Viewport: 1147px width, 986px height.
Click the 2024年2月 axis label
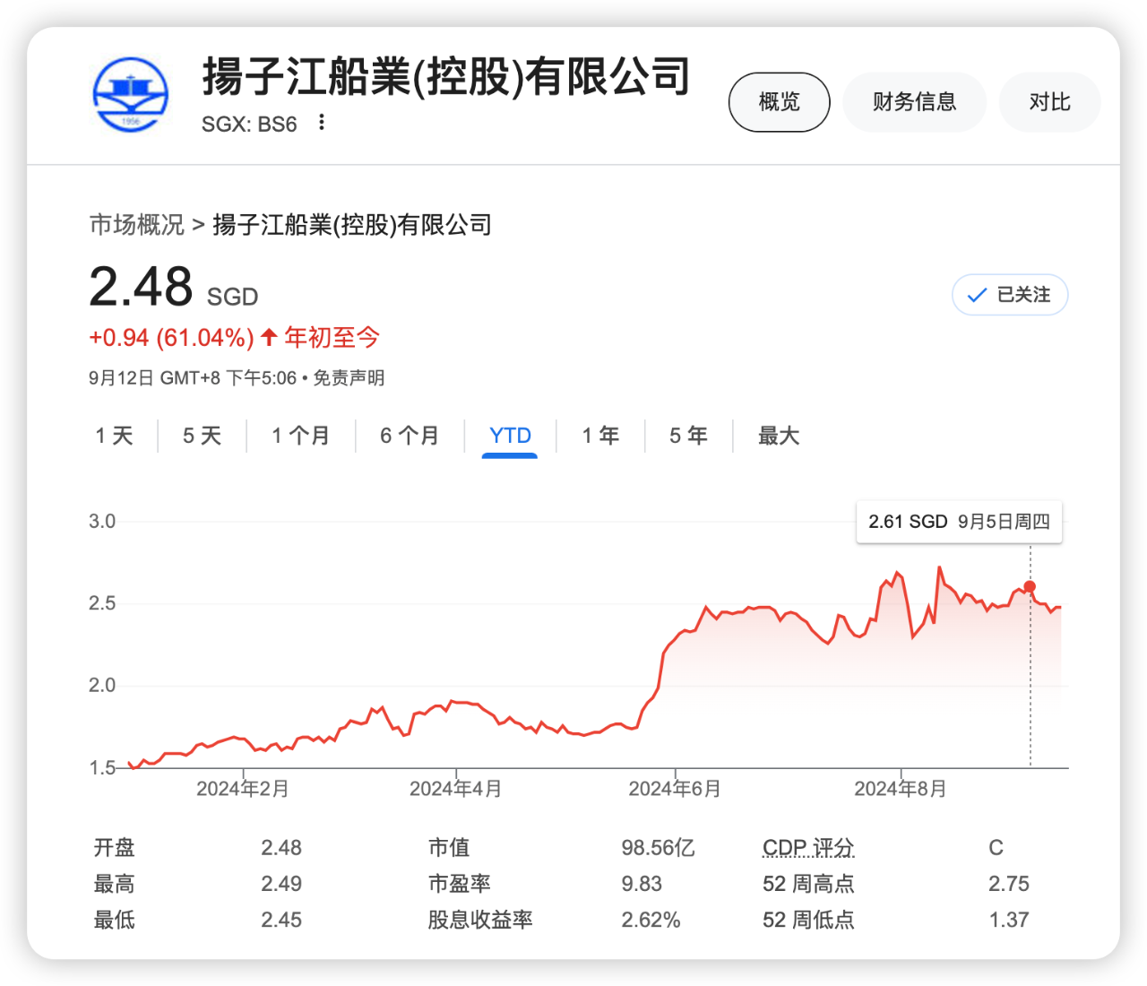[x=243, y=789]
